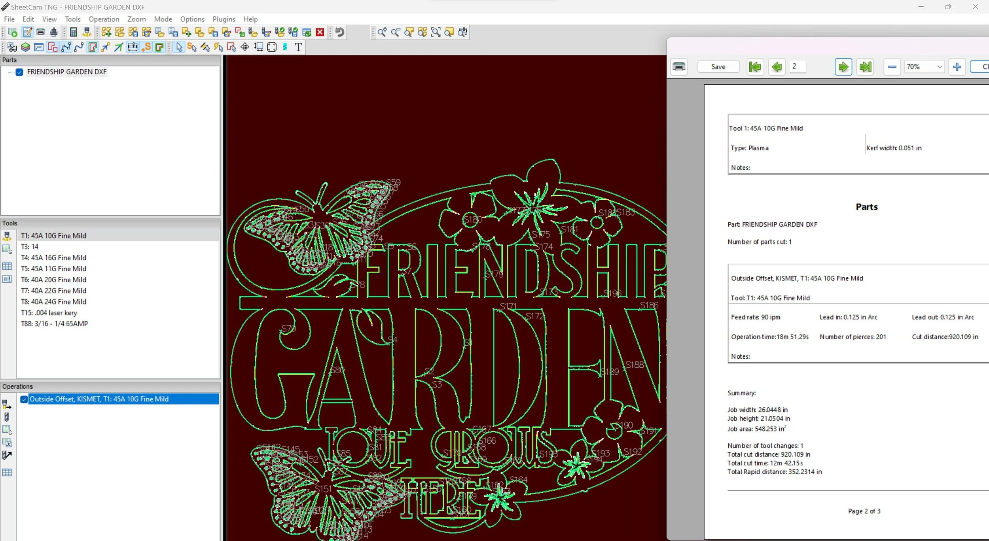Image resolution: width=989 pixels, height=541 pixels.
Task: Open the Operation menu
Action: tap(104, 19)
